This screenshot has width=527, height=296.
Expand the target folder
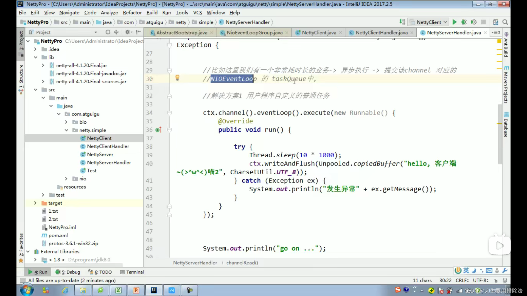(35, 203)
